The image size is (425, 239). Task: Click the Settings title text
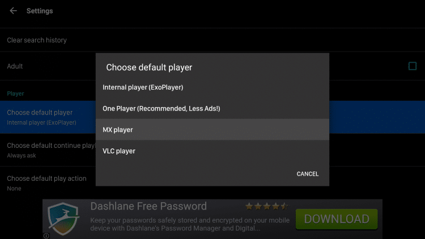point(40,11)
